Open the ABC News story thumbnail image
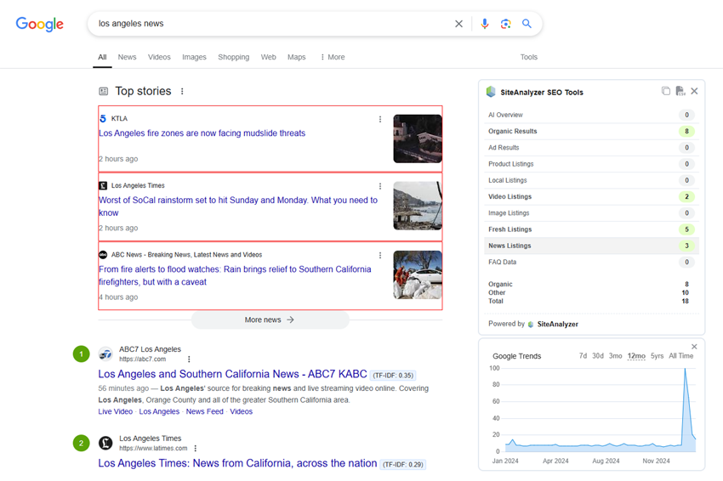Screen dimensions: 723x481 (x=418, y=275)
